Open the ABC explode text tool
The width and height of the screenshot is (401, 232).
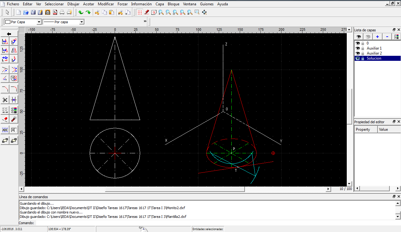pos(5,130)
